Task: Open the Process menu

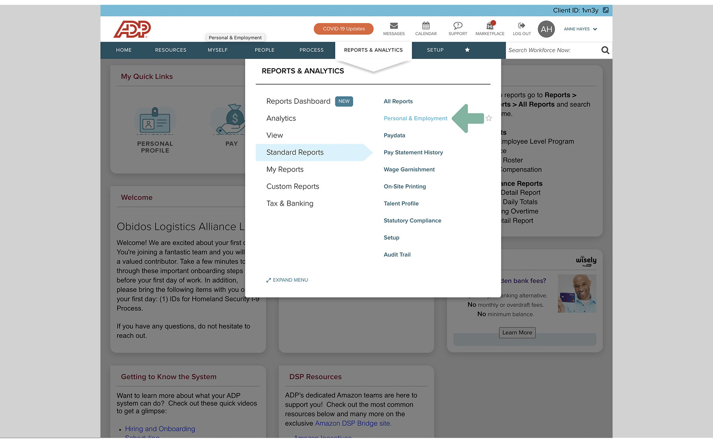Action: (311, 50)
